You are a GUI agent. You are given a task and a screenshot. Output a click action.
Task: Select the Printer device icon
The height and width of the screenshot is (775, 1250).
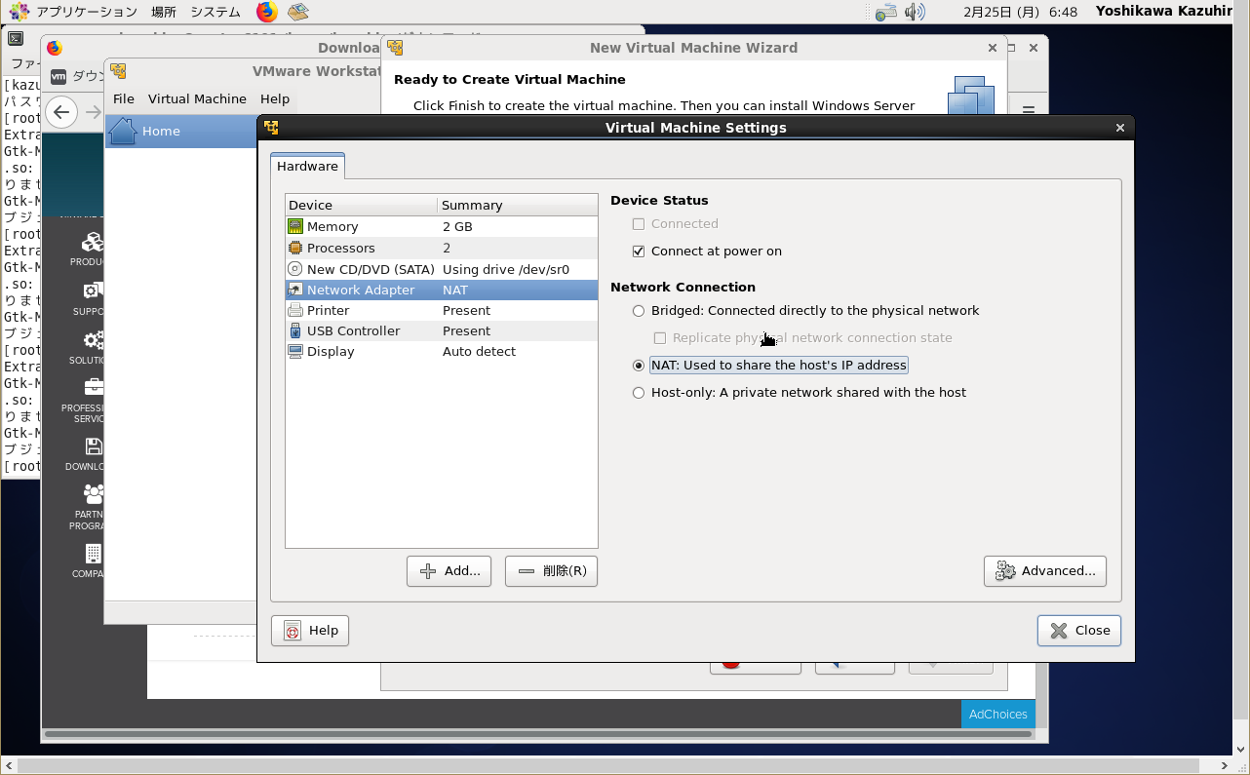295,310
